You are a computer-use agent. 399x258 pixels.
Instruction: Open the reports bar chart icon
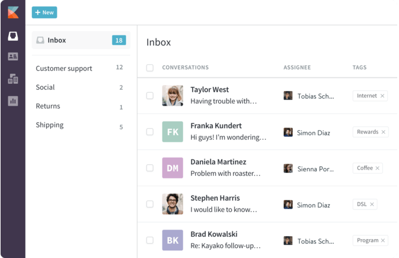click(x=12, y=101)
